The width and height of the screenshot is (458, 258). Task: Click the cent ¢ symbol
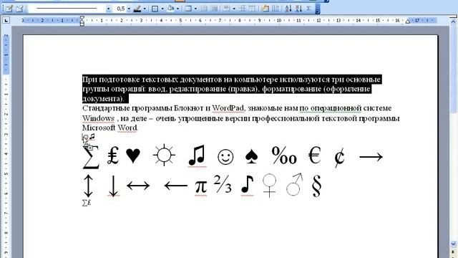point(339,158)
